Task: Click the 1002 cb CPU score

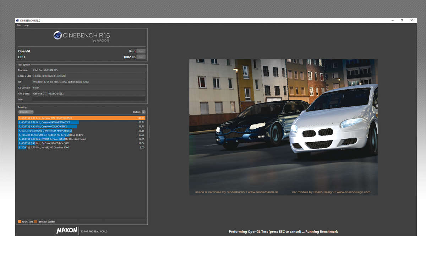Action: [130, 57]
